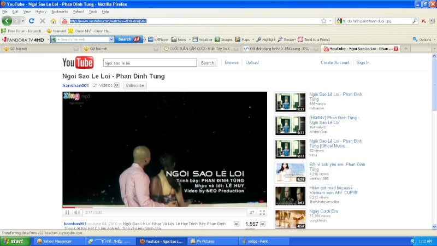Click the Firefox URL address field
The width and height of the screenshot is (437, 246).
point(194,21)
